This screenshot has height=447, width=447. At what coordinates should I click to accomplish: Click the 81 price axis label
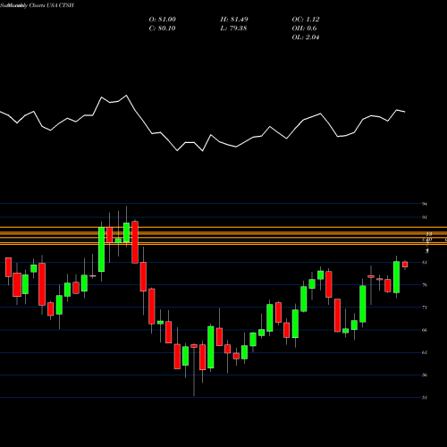coord(425,263)
